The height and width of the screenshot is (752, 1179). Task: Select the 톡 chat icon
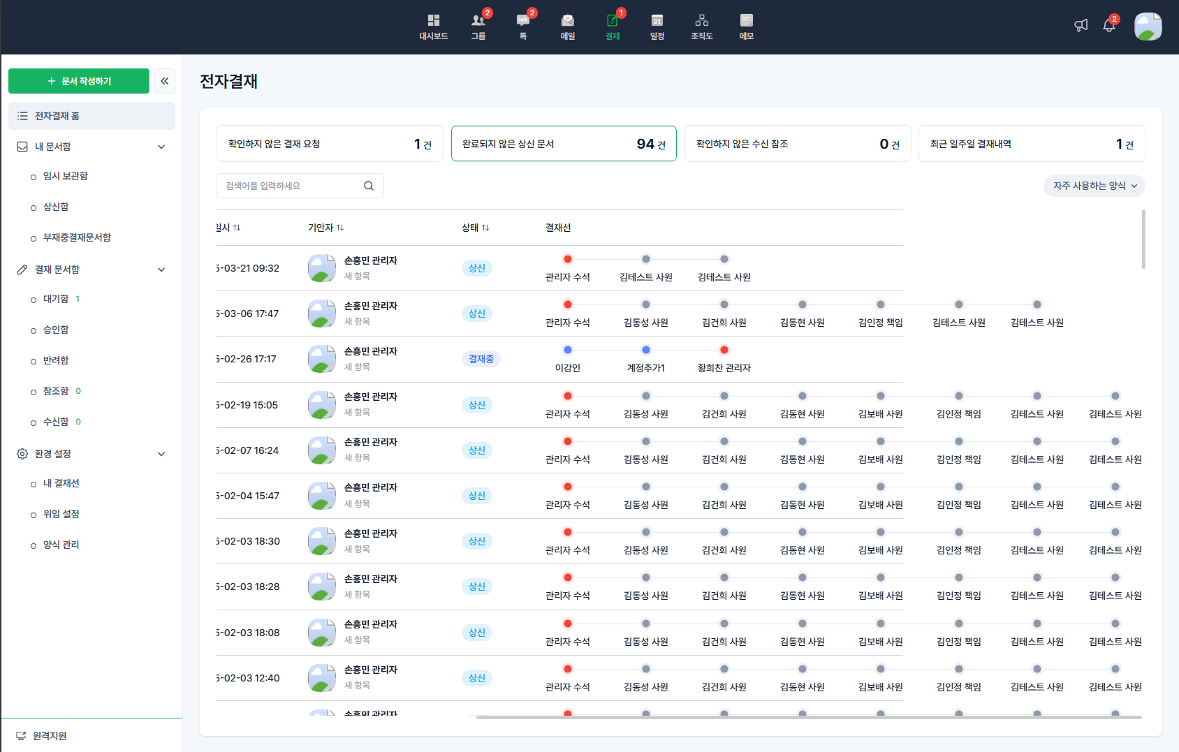coord(522,27)
